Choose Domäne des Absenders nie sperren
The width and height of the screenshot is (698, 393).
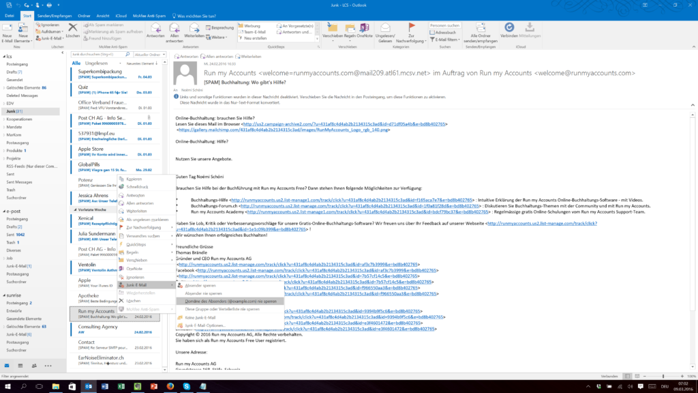[x=226, y=301]
